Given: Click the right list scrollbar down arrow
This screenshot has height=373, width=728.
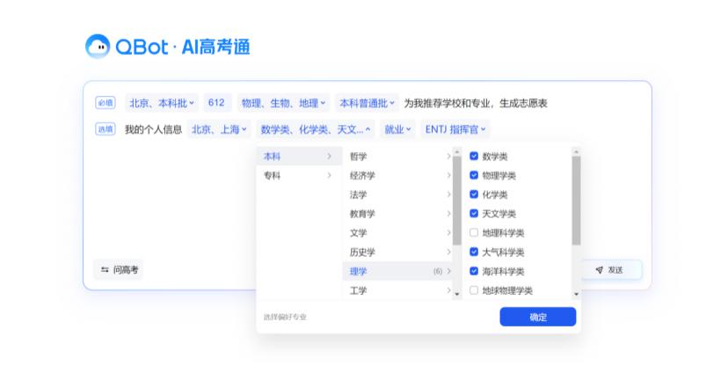Looking at the screenshot, I should pyautogui.click(x=576, y=294).
